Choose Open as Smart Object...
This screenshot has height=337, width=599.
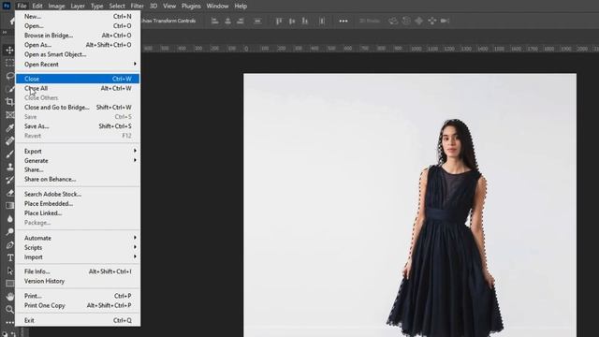(x=78, y=54)
